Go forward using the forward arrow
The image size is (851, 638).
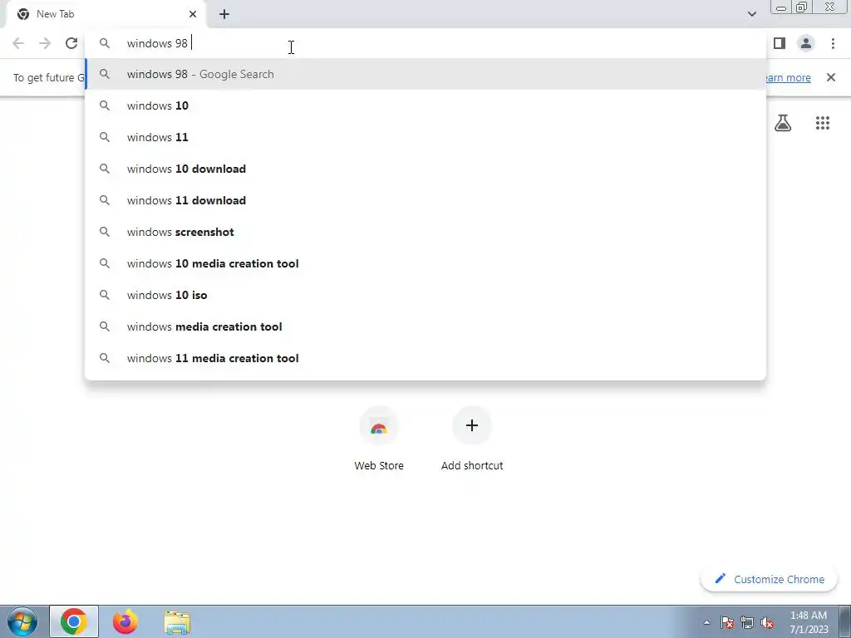(x=45, y=43)
